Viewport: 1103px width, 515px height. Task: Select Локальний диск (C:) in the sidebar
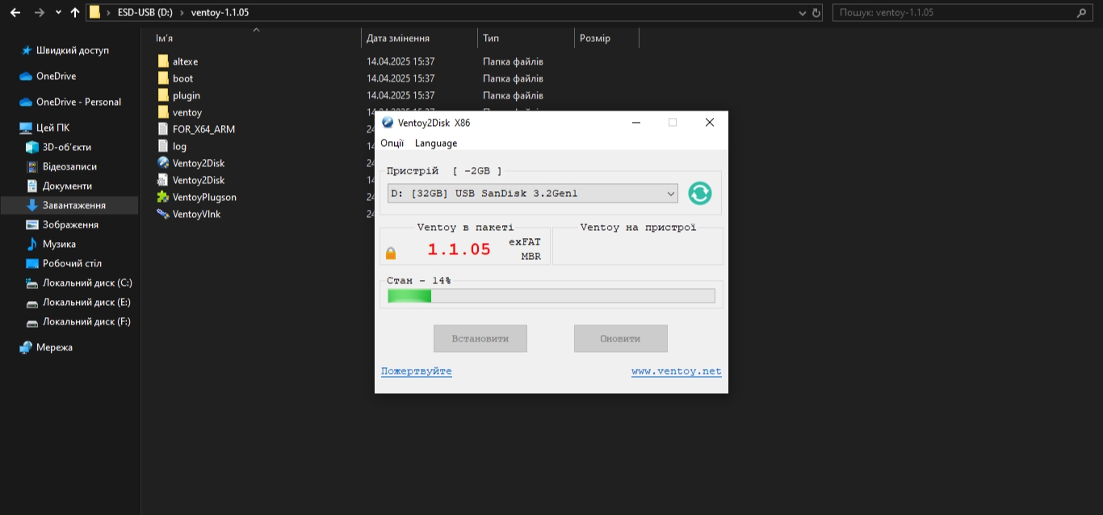[x=87, y=283]
